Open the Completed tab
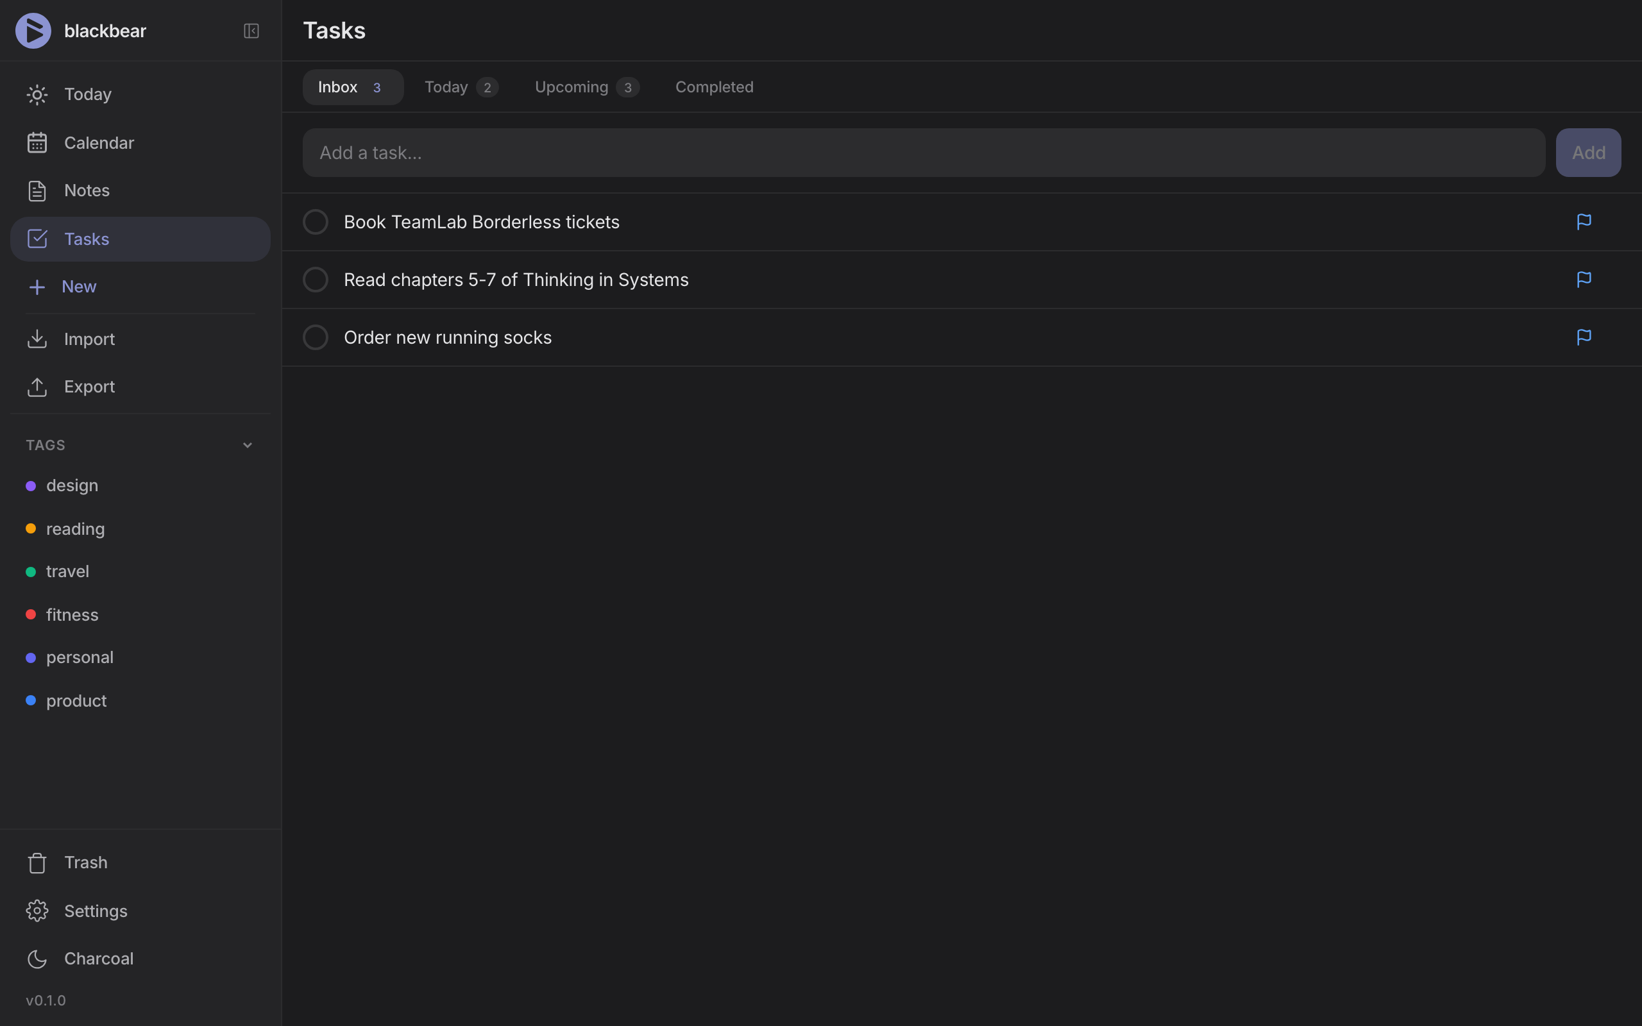 pyautogui.click(x=714, y=87)
